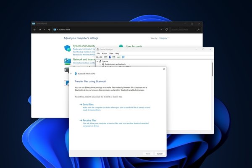
Task: Open the View menu in Device Manager
Action: (x=111, y=53)
